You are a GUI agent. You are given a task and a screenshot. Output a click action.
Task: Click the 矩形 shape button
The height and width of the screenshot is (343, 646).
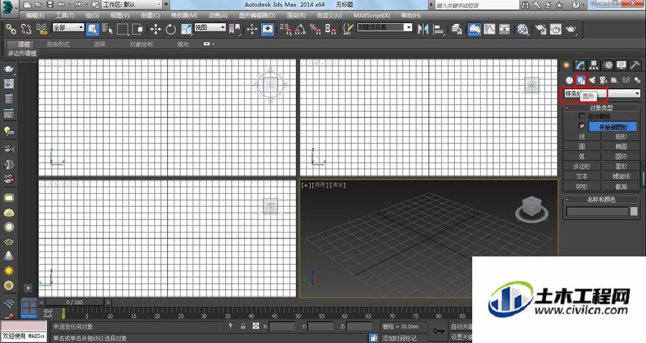coord(621,136)
